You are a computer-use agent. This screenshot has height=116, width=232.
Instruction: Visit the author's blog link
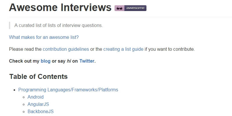click(x=46, y=61)
